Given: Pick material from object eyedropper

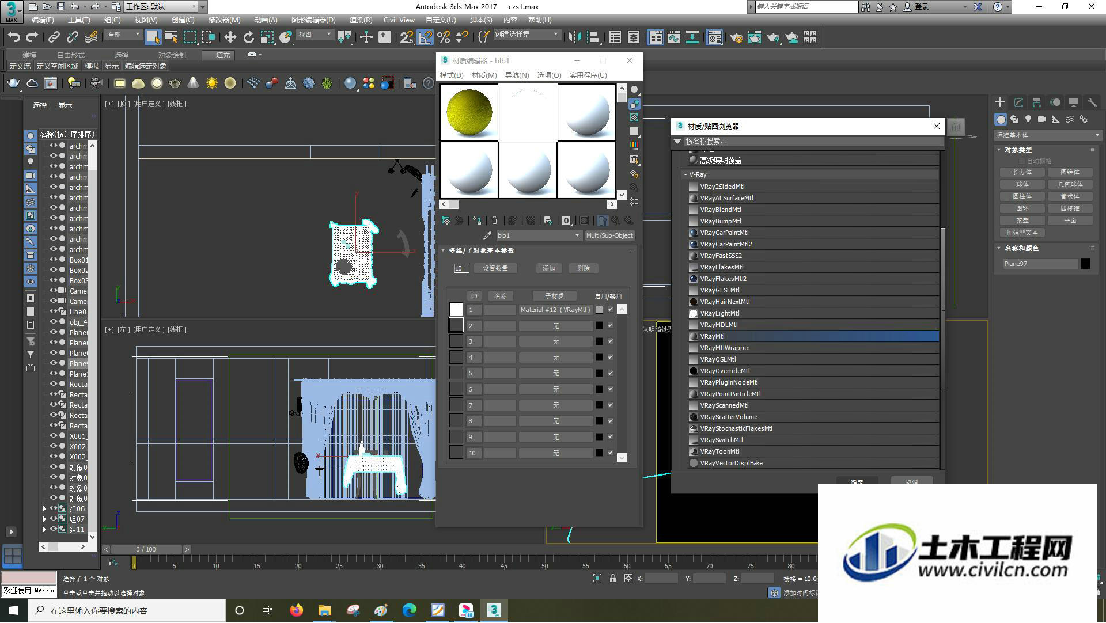Looking at the screenshot, I should (487, 235).
